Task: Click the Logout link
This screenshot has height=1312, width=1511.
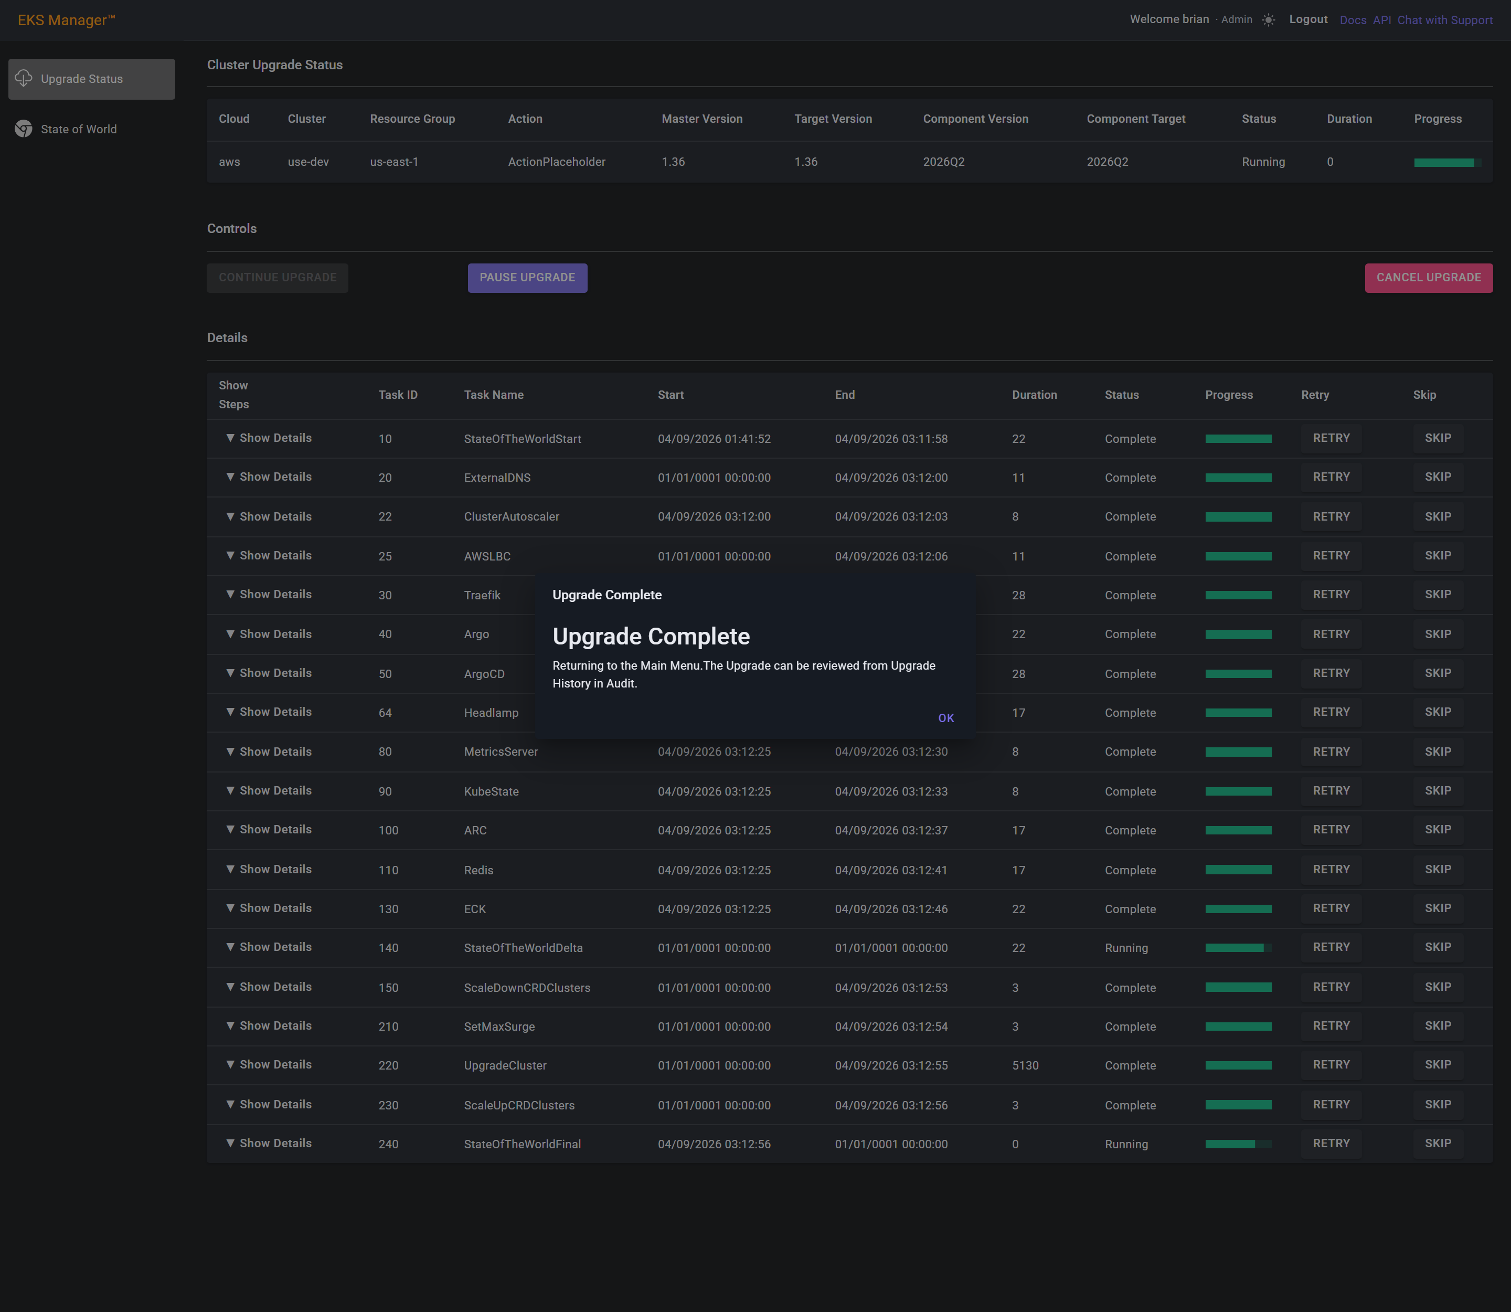Action: [1308, 20]
